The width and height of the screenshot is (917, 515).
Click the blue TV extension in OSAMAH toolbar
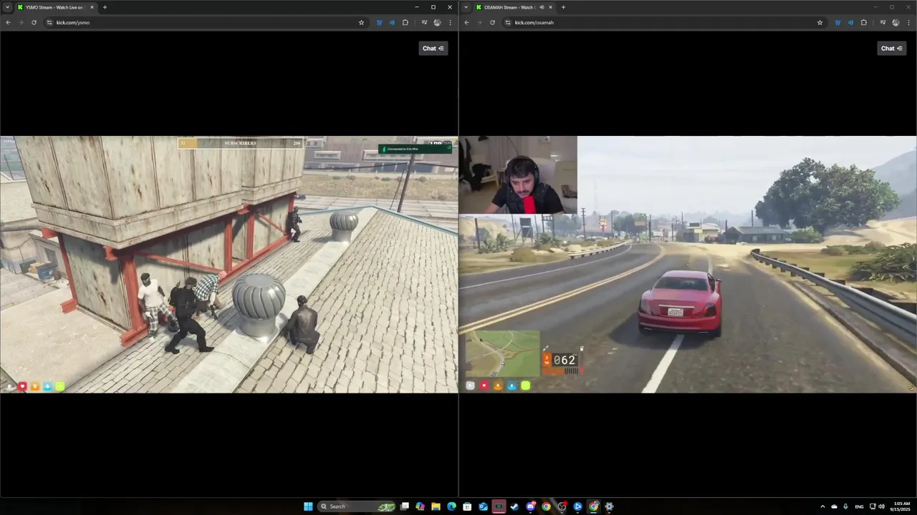coord(837,22)
